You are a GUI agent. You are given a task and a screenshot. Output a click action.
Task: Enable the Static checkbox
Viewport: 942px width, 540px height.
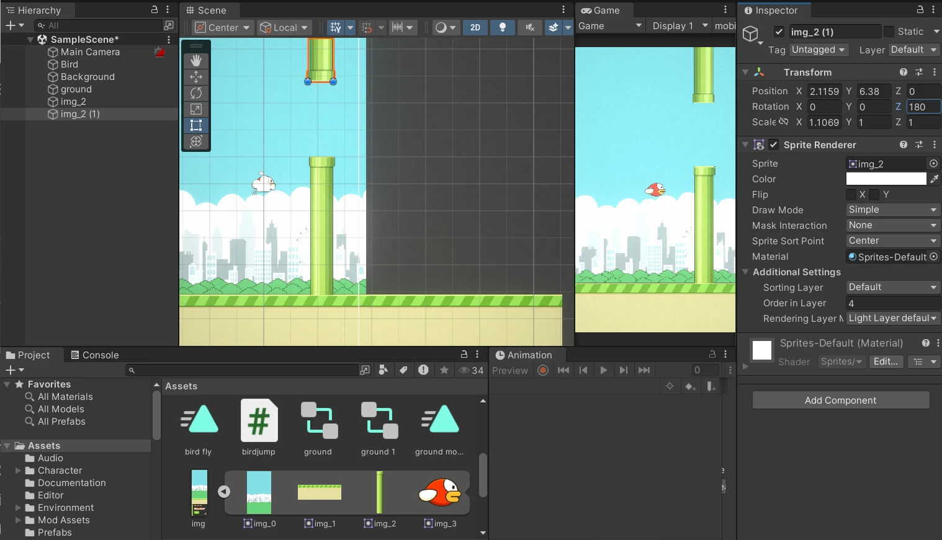pos(889,32)
